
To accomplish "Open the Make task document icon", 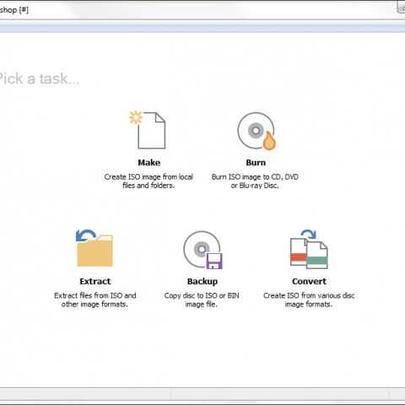I will [148, 130].
